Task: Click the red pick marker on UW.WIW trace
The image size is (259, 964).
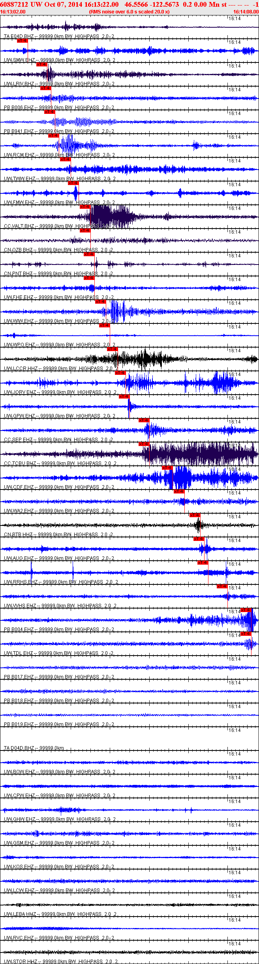Action: 100,302
